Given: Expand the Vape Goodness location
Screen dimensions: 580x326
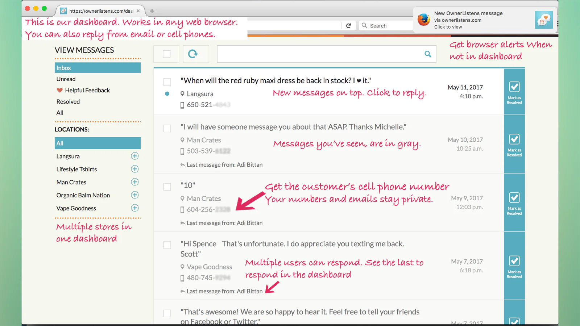Looking at the screenshot, I should pos(135,208).
